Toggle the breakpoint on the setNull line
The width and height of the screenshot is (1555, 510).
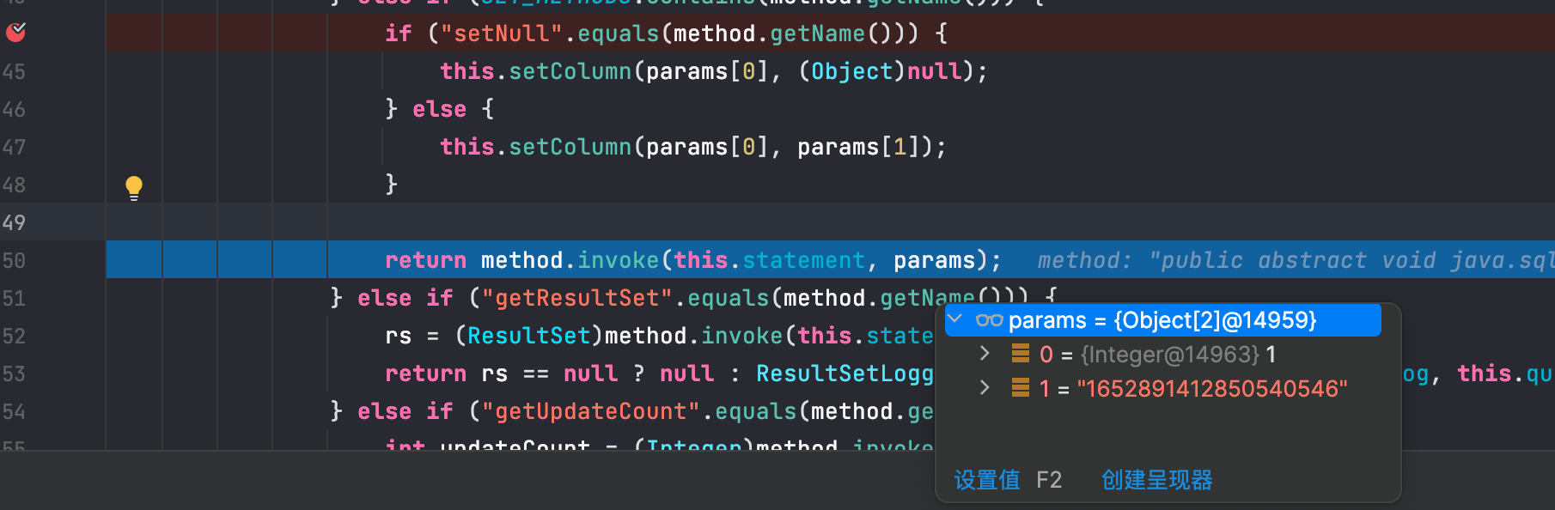pos(15,33)
